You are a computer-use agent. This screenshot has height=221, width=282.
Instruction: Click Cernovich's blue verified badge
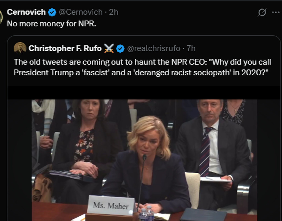tap(52, 12)
